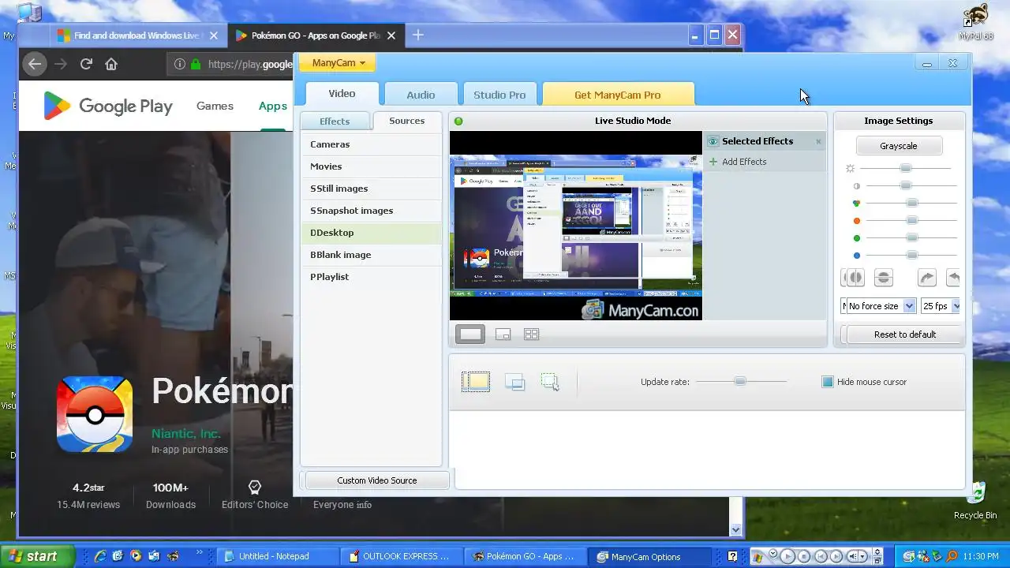Switch to the Effects tab

pos(335,121)
